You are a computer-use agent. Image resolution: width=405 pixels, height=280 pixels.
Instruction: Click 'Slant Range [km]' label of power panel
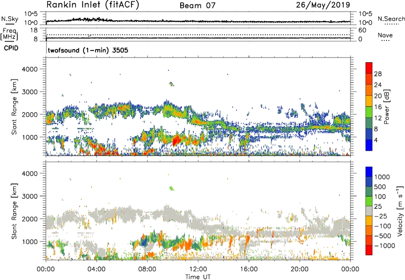14,107
